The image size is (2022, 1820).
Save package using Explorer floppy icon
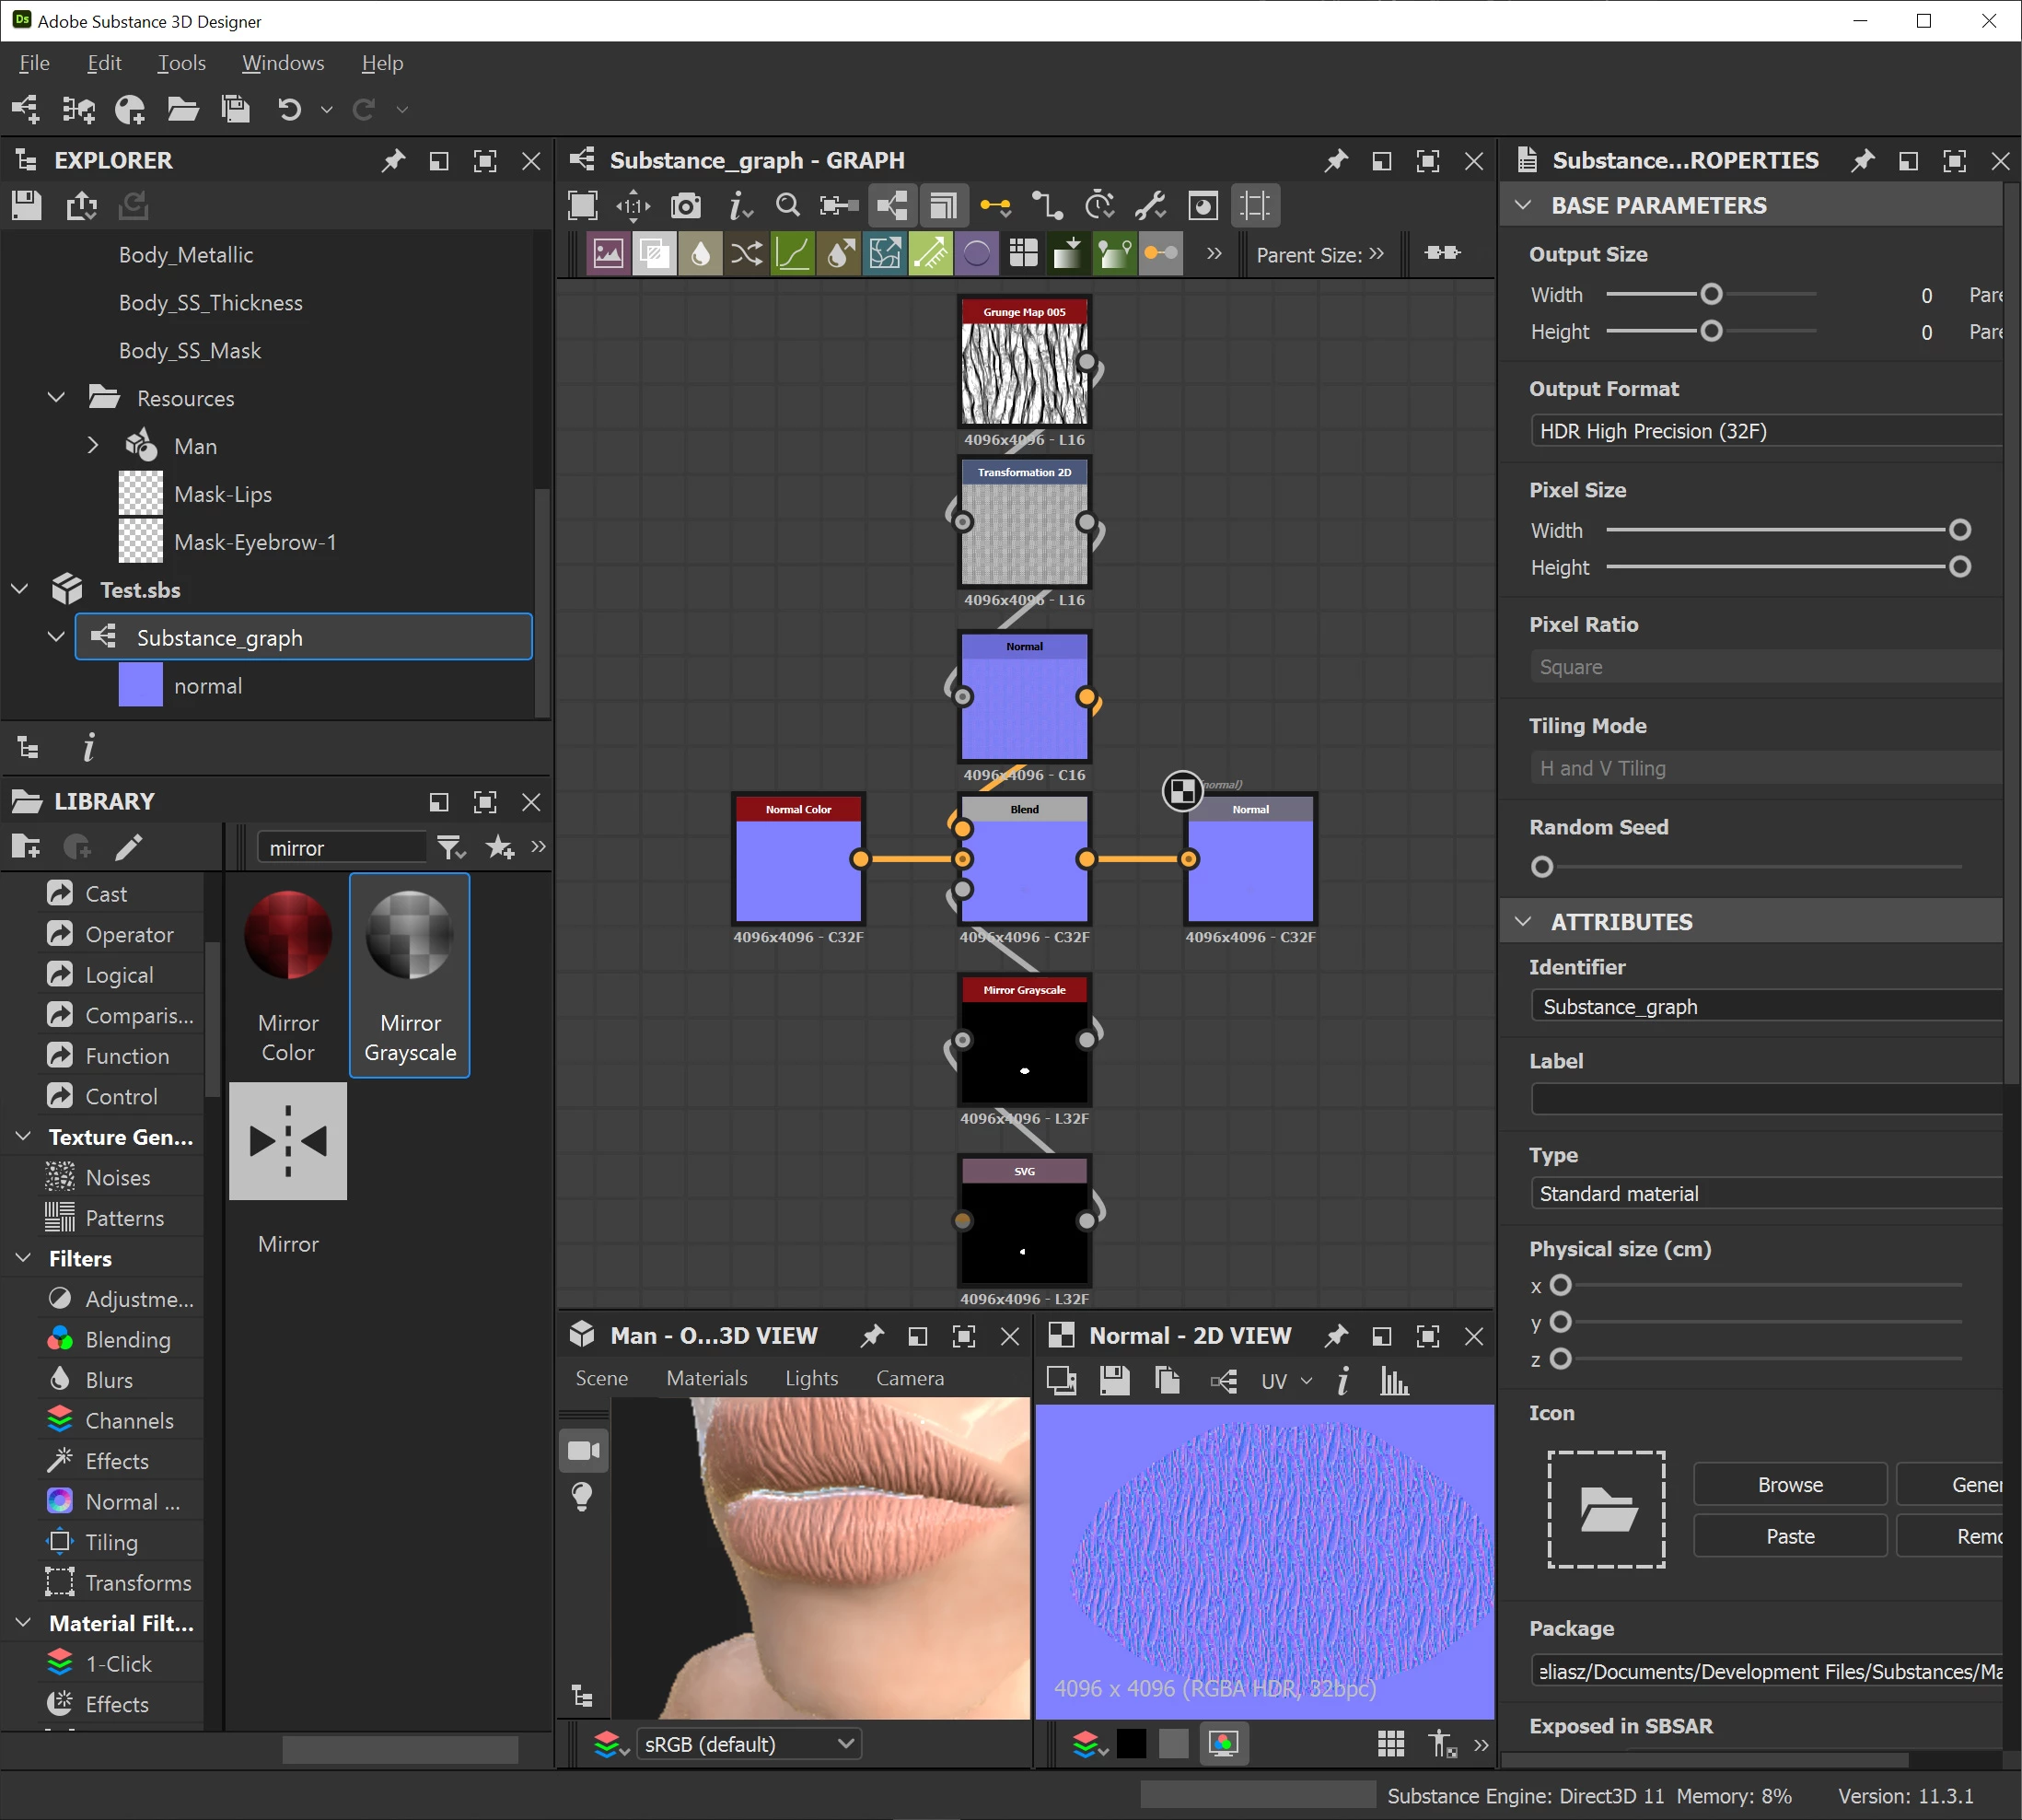[27, 206]
